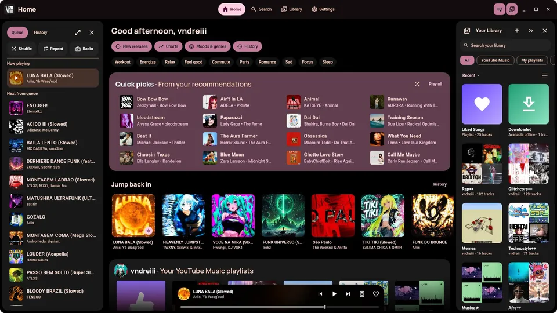Open Moods & genres chip

(x=208, y=46)
